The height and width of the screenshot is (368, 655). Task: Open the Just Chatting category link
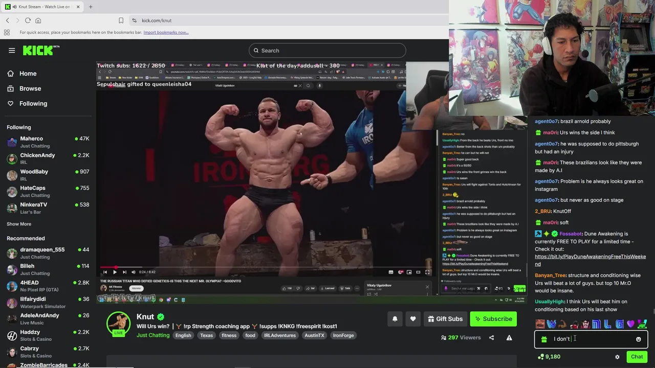point(152,335)
